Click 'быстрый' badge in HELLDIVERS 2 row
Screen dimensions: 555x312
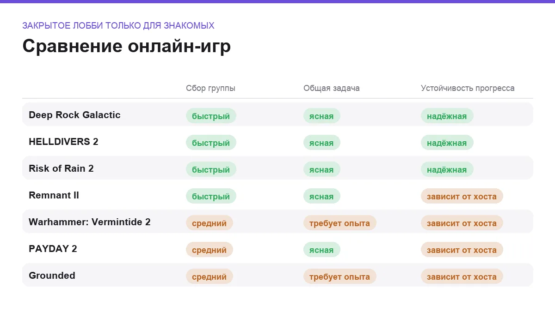(x=211, y=143)
